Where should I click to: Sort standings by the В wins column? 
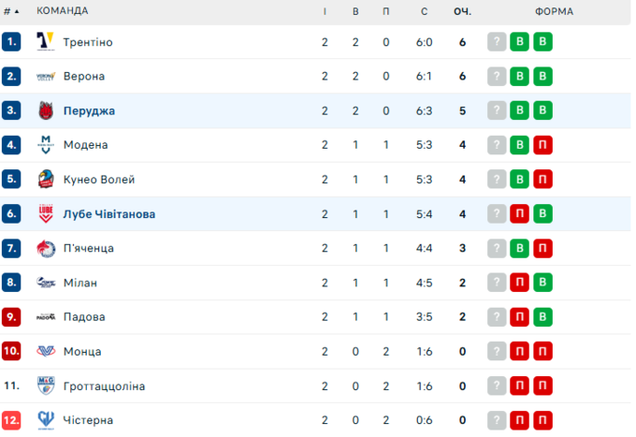pyautogui.click(x=355, y=11)
